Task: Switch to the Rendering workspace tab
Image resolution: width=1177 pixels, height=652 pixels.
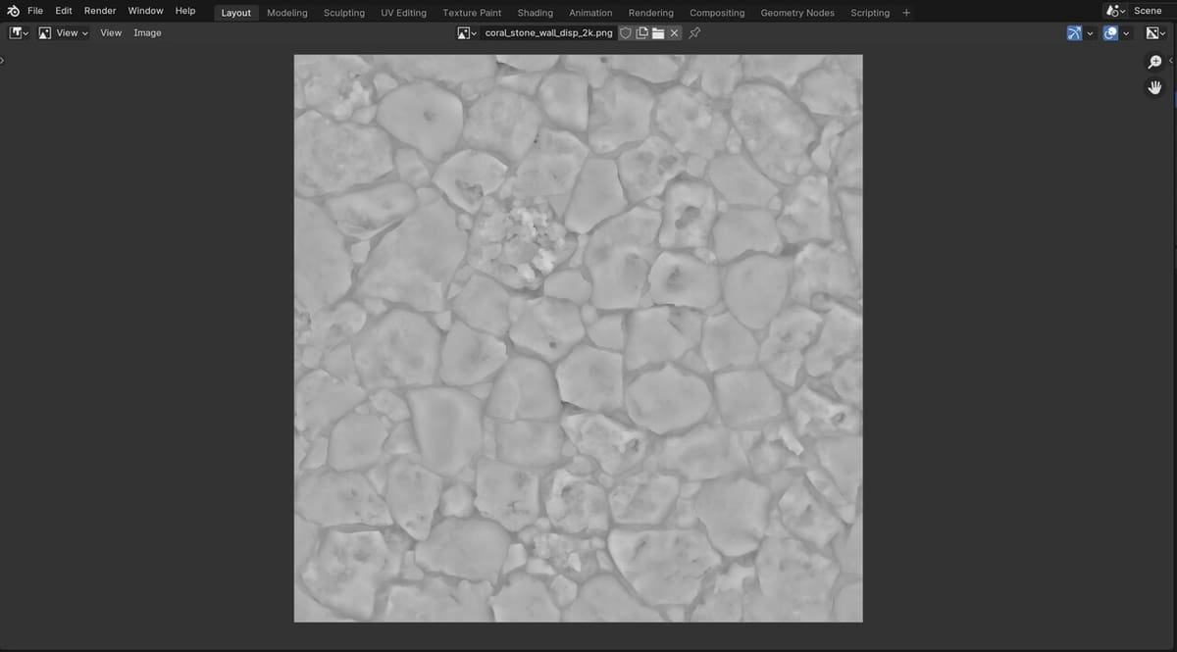Action: tap(651, 13)
